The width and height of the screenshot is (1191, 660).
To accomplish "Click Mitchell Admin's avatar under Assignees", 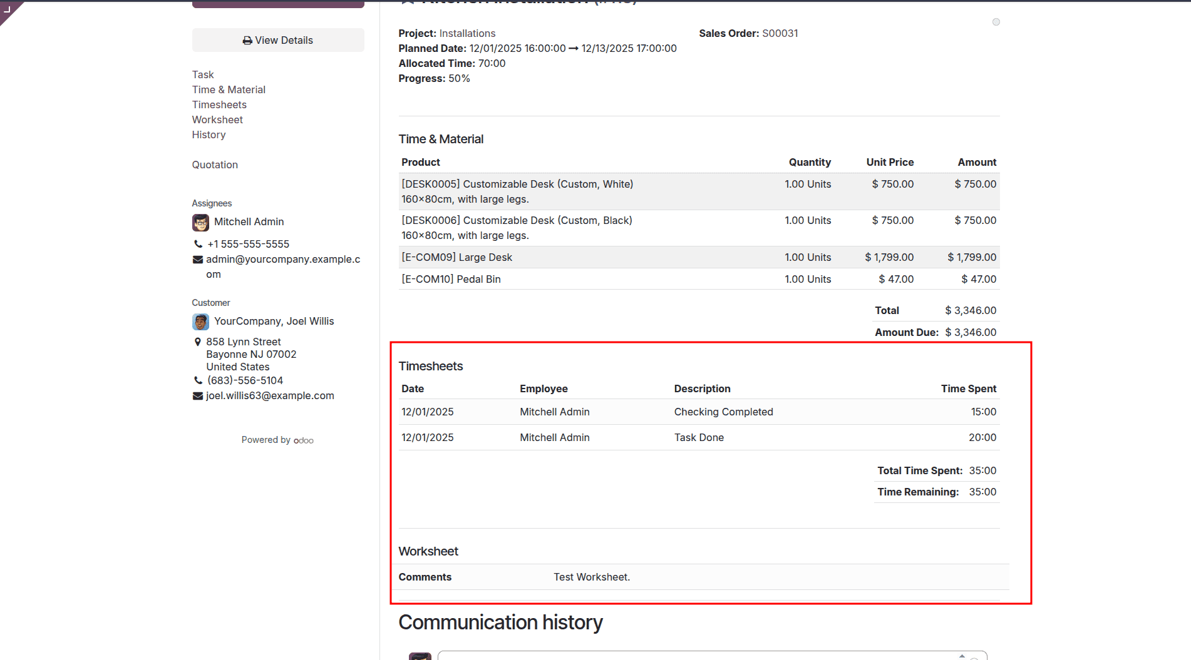I will click(200, 222).
